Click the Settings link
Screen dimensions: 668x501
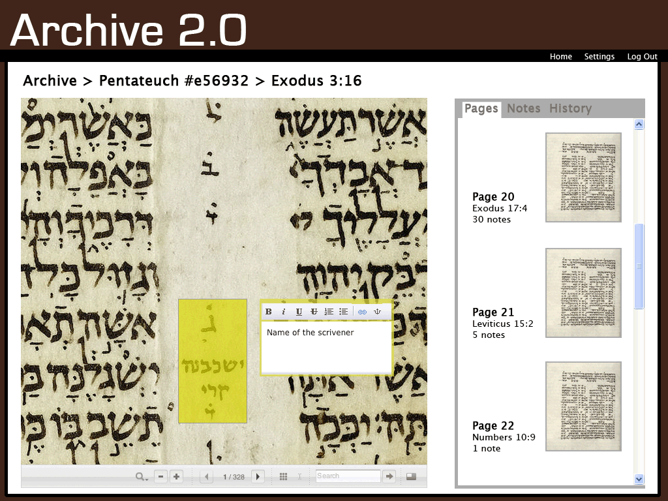(x=599, y=57)
